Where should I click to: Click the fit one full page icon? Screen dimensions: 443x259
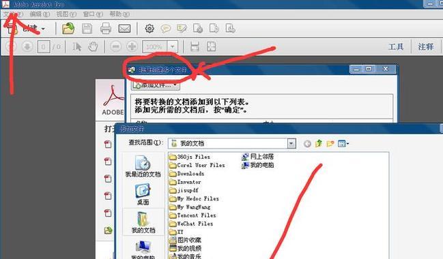pyautogui.click(x=212, y=46)
